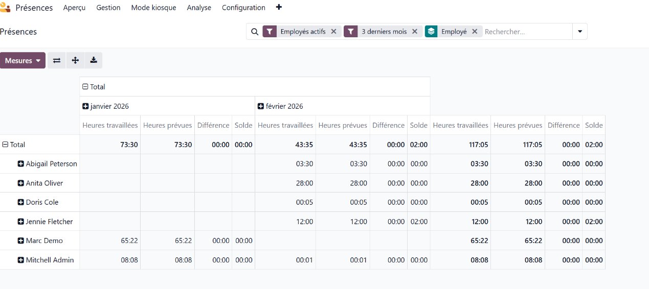Click the février 00:05 Heures travaillées cell for Doris Cole

click(x=285, y=202)
